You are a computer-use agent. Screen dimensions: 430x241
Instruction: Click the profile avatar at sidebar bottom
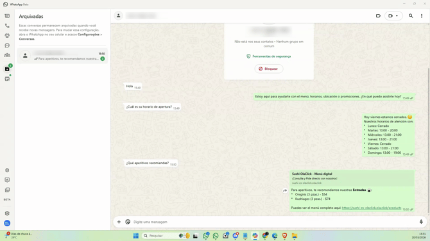[x=7, y=223]
